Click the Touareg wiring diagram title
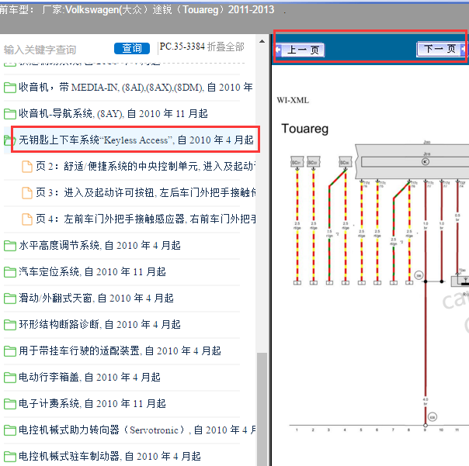 point(305,129)
